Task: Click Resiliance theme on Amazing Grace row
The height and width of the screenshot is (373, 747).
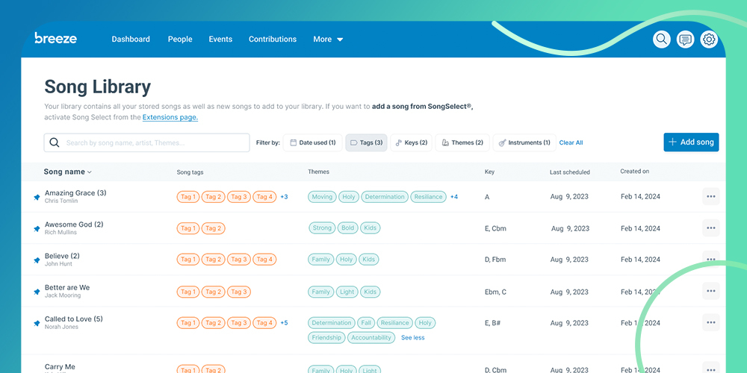Action: (428, 196)
